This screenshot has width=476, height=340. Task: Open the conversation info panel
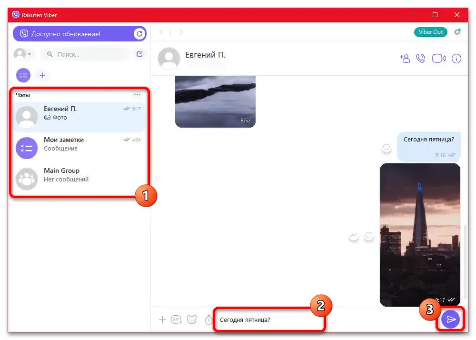pos(456,58)
